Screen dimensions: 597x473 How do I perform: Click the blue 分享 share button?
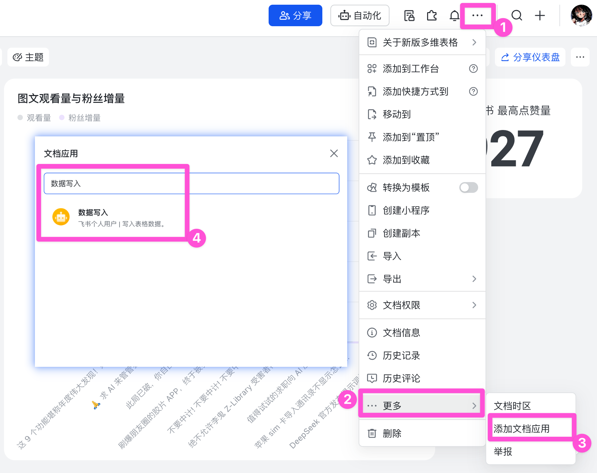(295, 15)
